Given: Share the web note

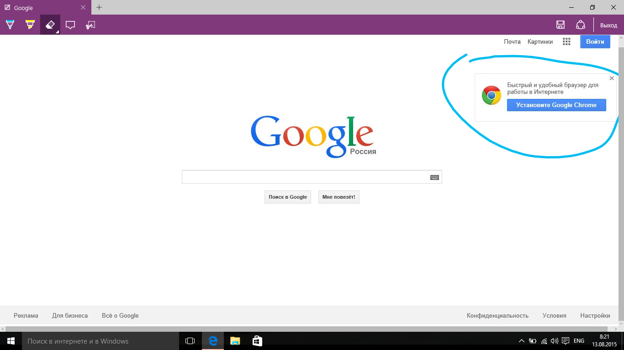Looking at the screenshot, I should coord(580,25).
